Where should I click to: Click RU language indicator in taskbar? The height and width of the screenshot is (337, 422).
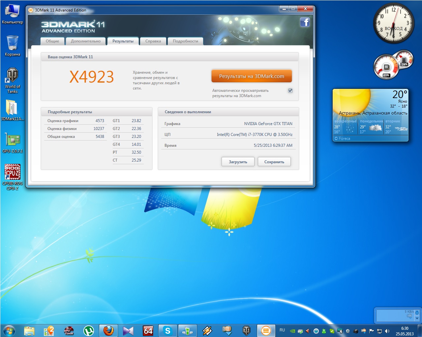[x=282, y=330]
